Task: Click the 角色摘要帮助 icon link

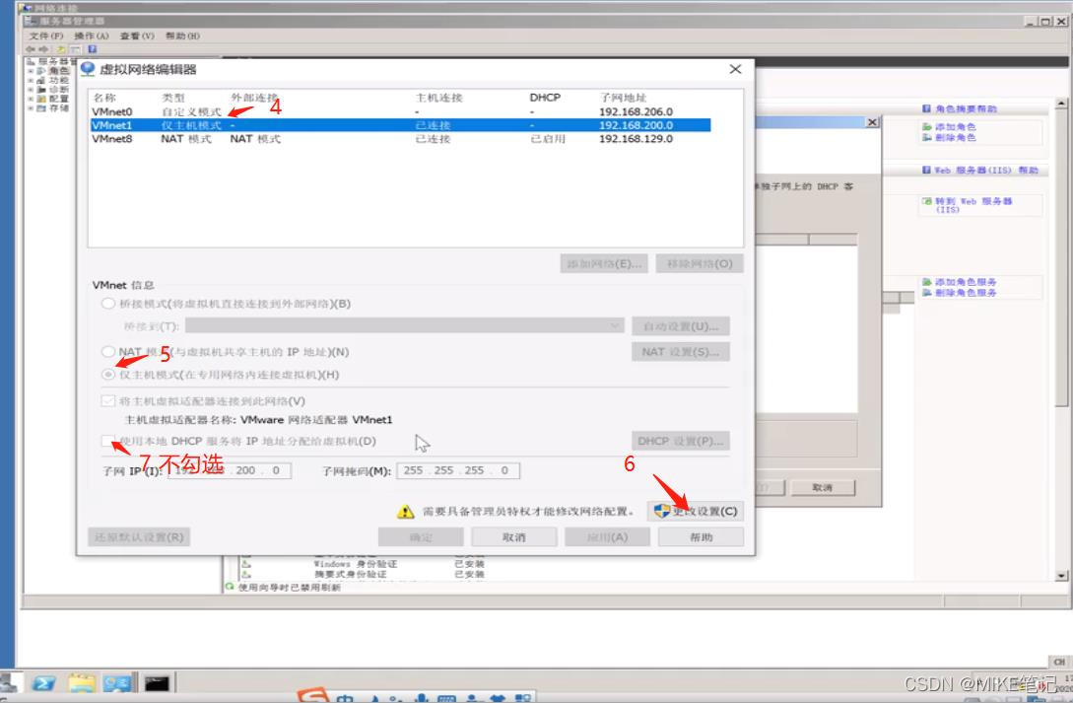Action: (x=960, y=108)
